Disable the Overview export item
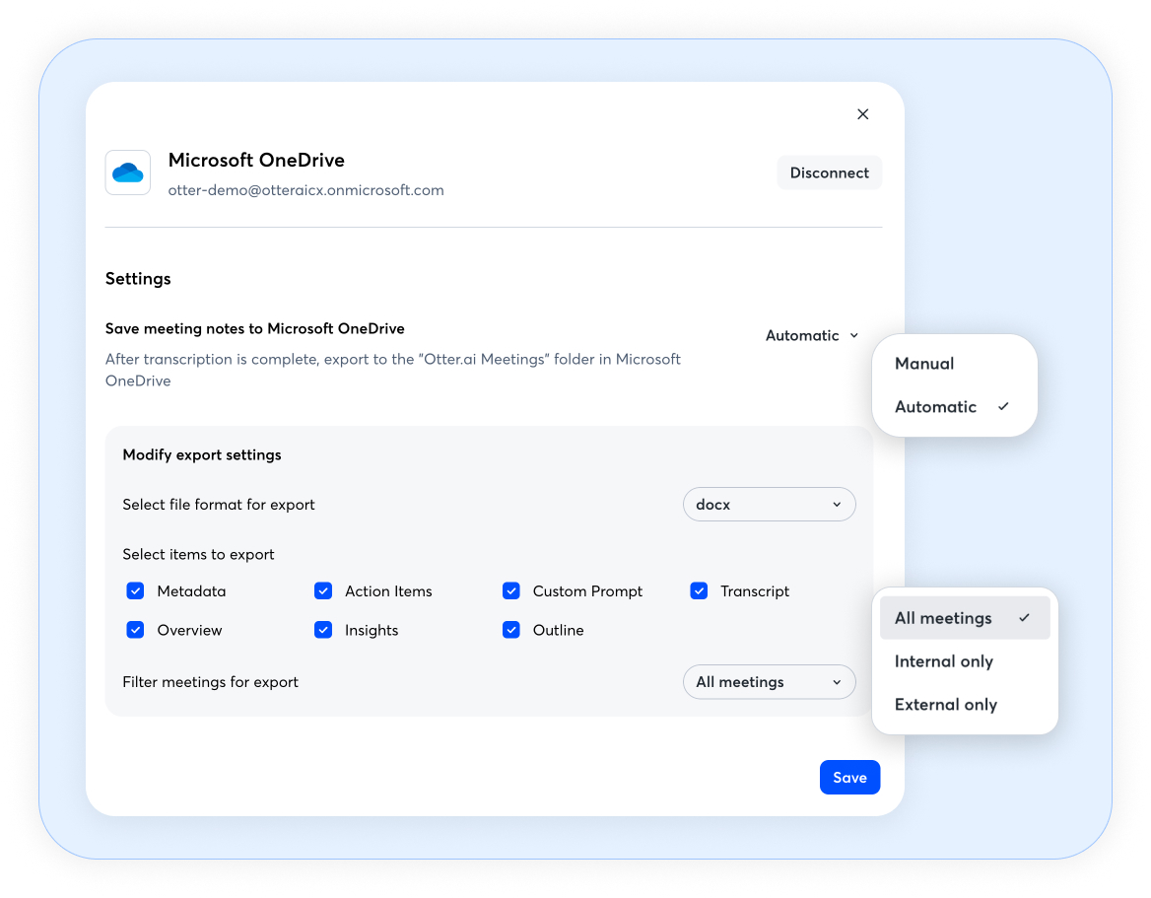The width and height of the screenshot is (1151, 898). [135, 630]
